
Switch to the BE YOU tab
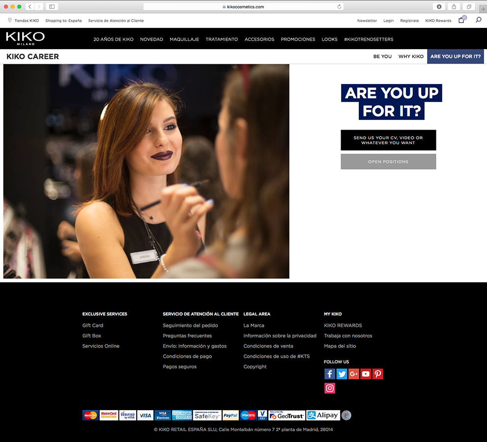(x=382, y=56)
